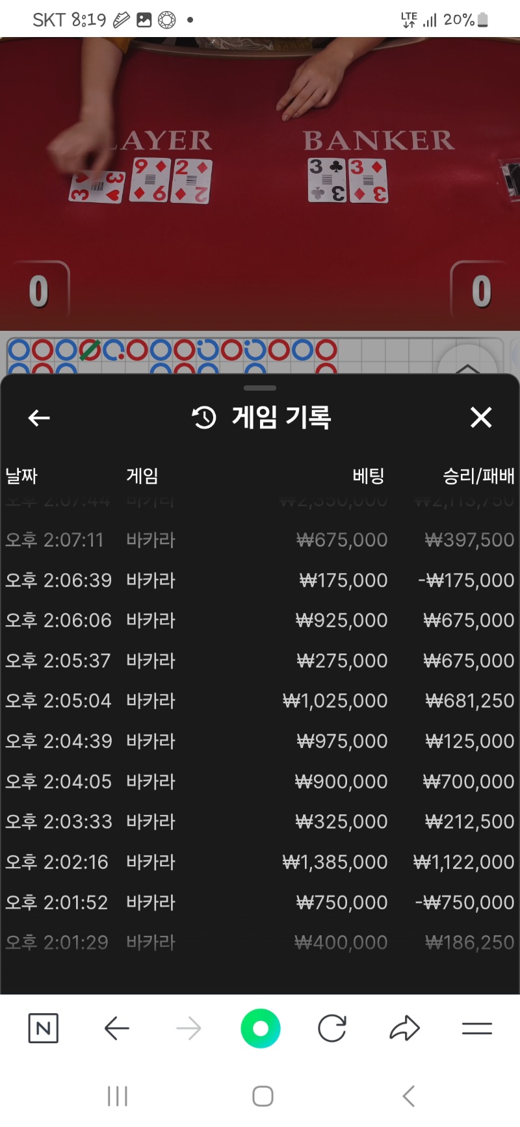
Task: Reload the page with refresh icon
Action: point(332,1028)
